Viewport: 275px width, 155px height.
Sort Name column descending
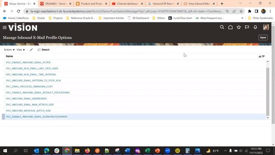(263, 56)
